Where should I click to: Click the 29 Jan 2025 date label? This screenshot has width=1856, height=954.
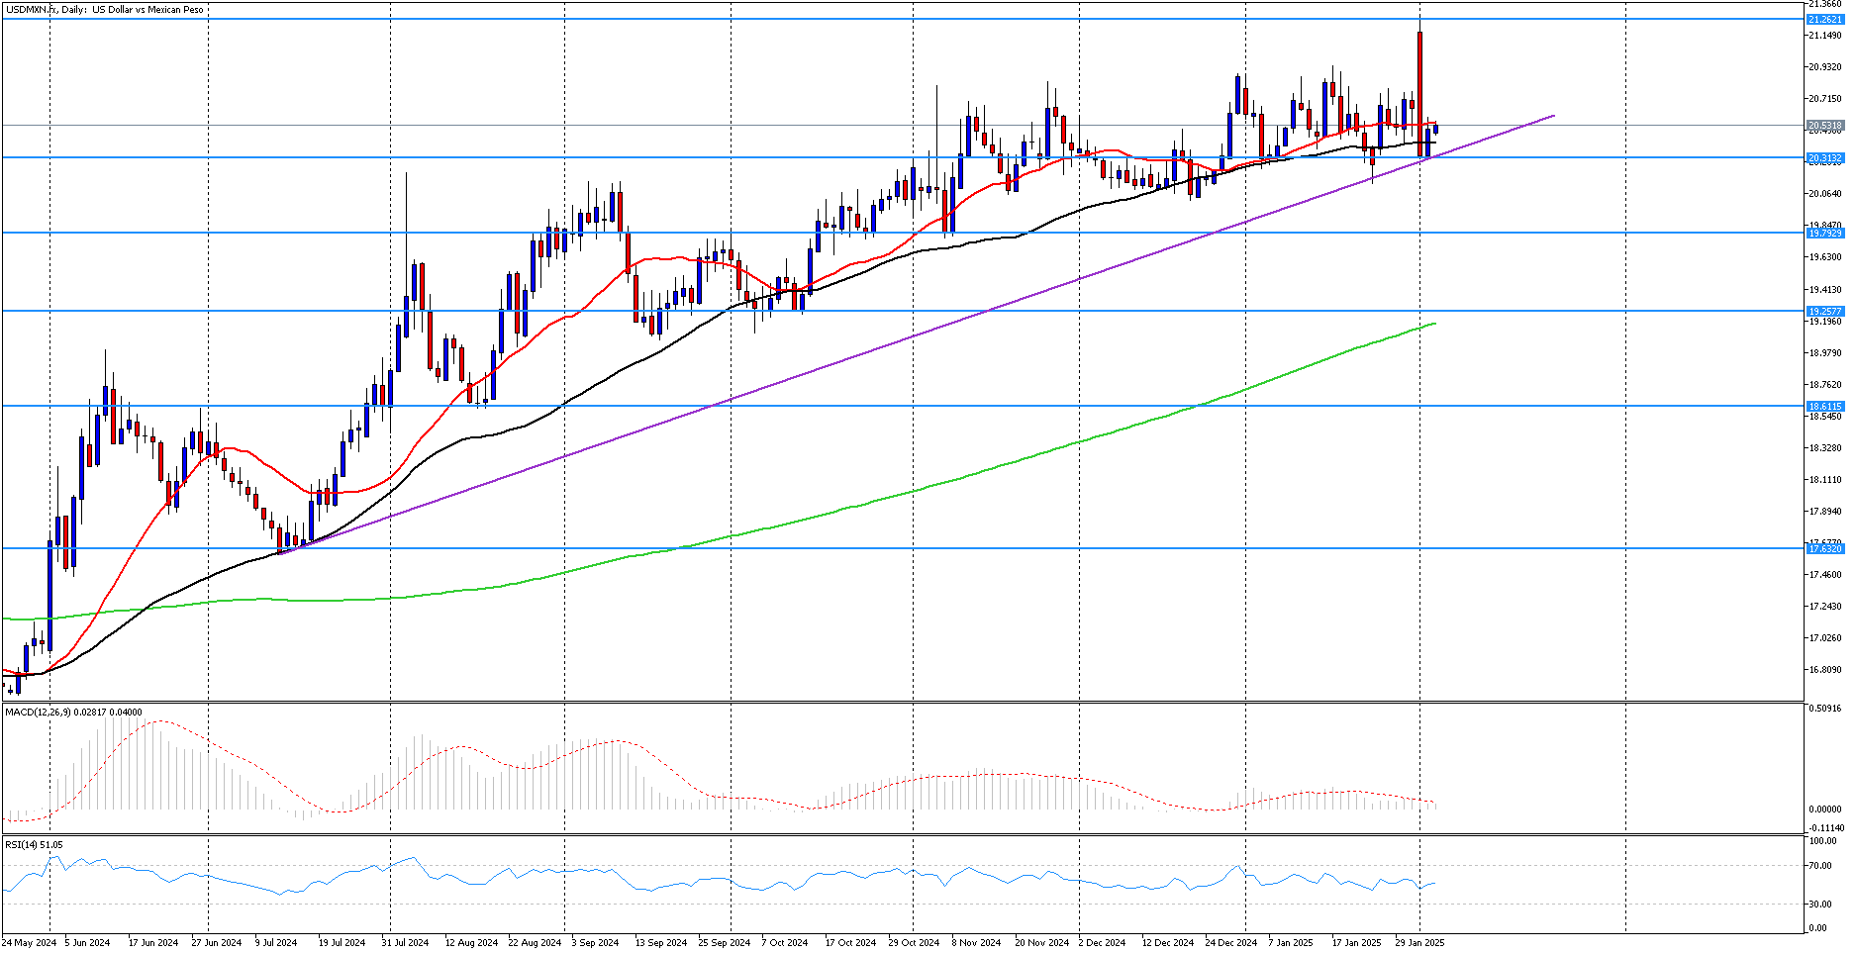[x=1419, y=942]
